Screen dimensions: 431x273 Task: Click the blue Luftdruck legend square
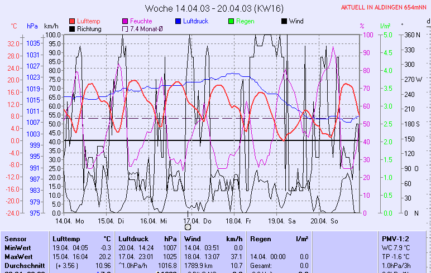[x=179, y=21]
